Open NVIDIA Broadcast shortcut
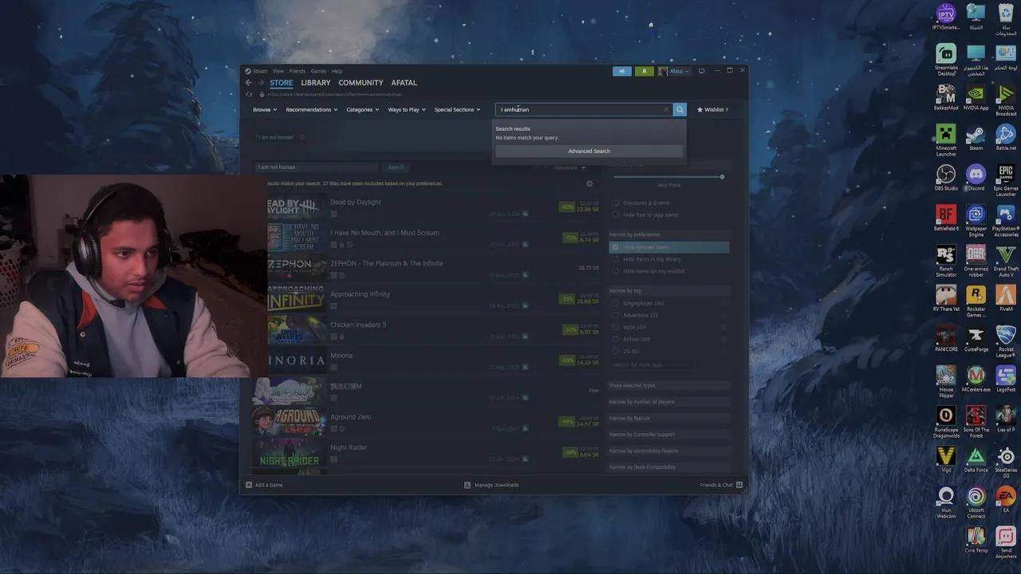 1006,100
